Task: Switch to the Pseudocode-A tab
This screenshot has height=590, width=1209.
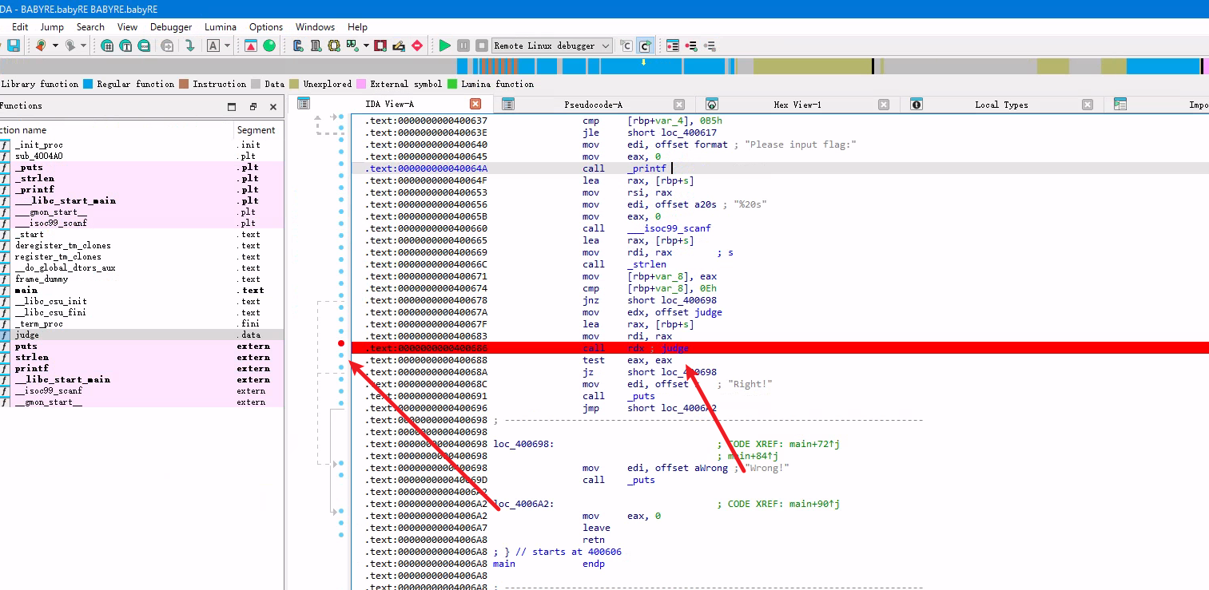Action: coord(593,105)
